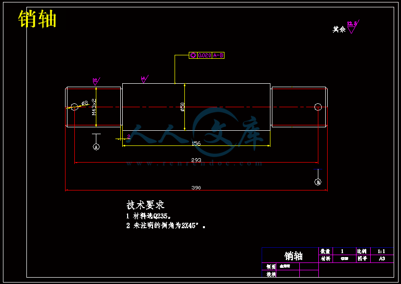Click the magenta 2 groove dimension text
The width and height of the screenshot is (401, 284).
(x=129, y=137)
